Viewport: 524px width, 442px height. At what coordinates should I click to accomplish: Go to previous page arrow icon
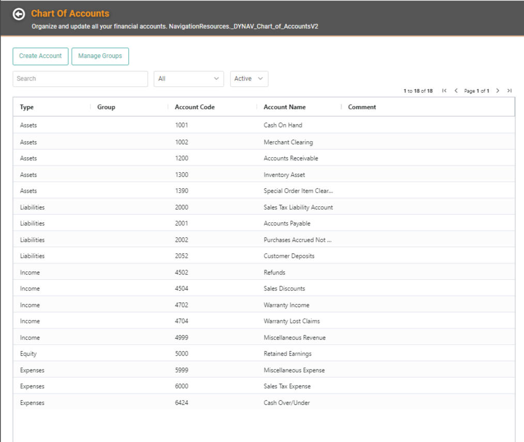point(456,90)
